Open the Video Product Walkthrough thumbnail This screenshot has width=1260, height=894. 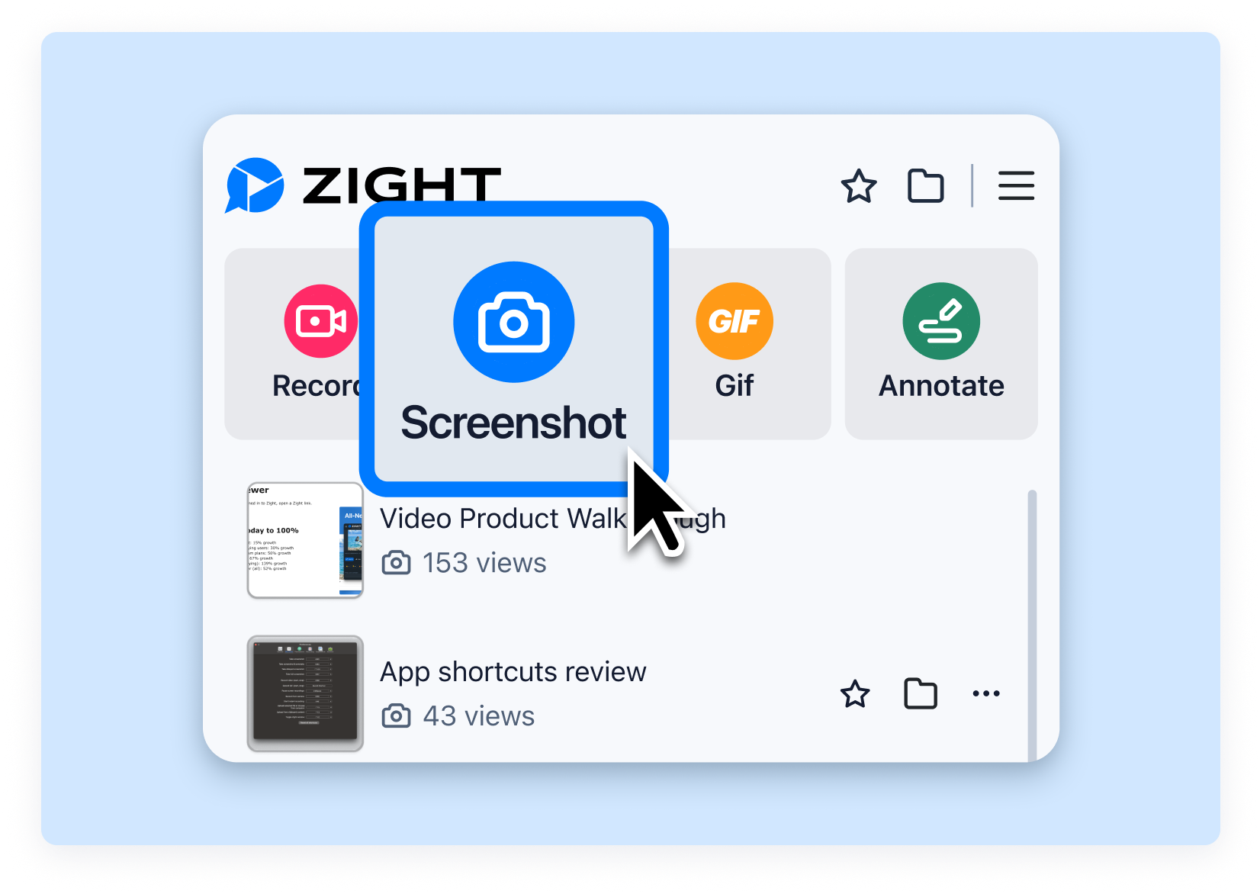(x=305, y=540)
